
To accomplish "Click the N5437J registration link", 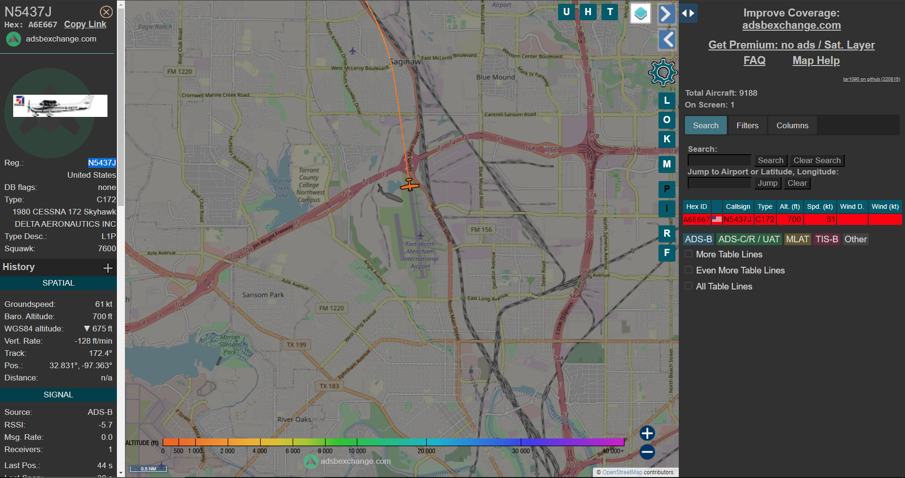I will 102,163.
